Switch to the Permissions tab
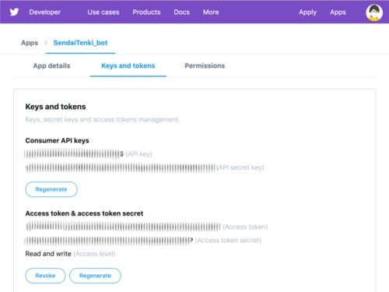The image size is (389, 292). 205,65
